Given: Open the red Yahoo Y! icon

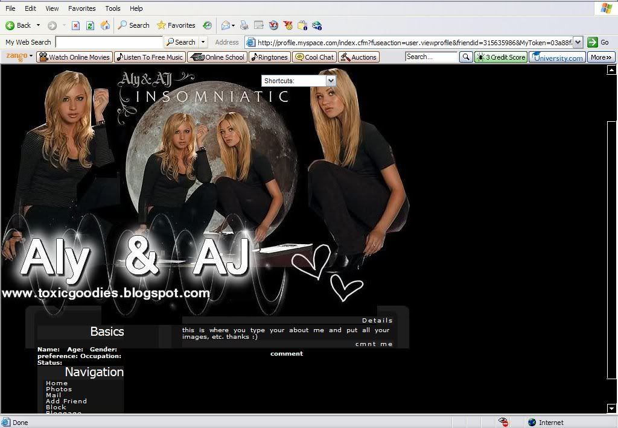Looking at the screenshot, I should [x=273, y=25].
